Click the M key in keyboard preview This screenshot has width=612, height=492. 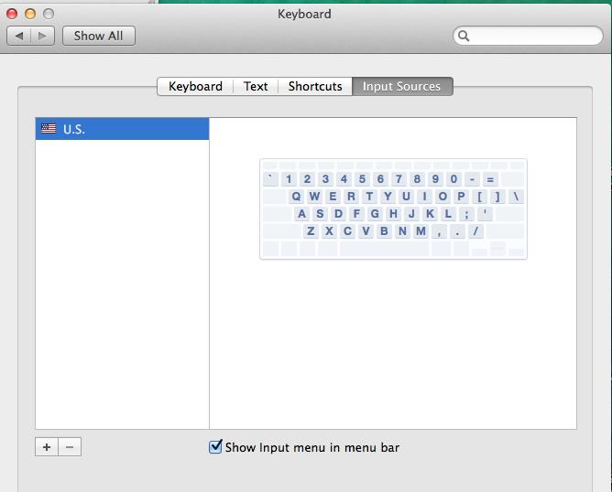[421, 231]
